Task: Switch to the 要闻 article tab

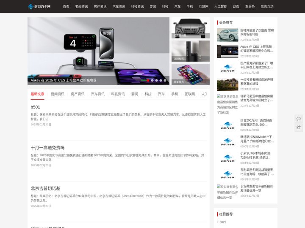Action: point(135,94)
